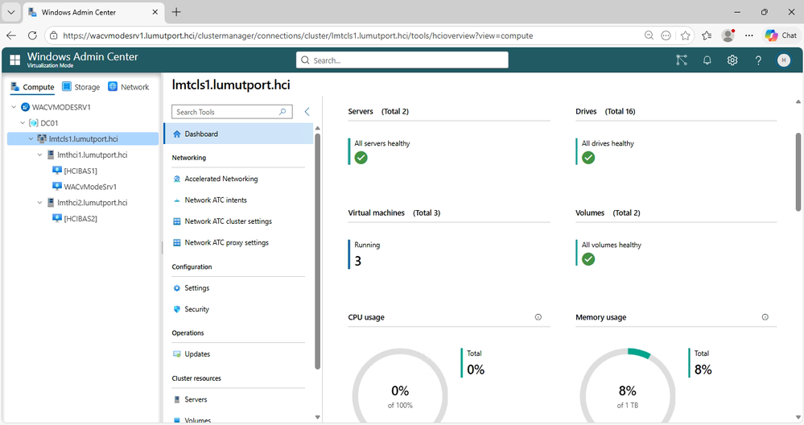Click the browser favorites star icon
804x425 pixels.
pos(686,35)
